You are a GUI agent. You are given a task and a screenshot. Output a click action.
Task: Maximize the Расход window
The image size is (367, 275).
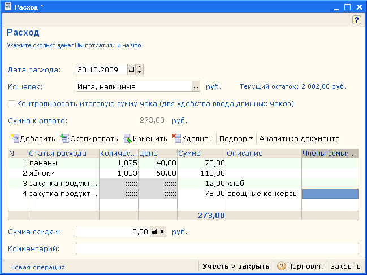(x=348, y=7)
